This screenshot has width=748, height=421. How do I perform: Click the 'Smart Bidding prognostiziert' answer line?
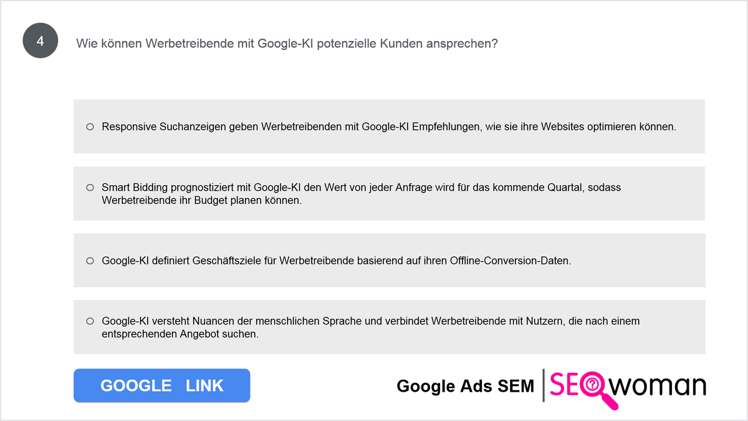point(362,187)
